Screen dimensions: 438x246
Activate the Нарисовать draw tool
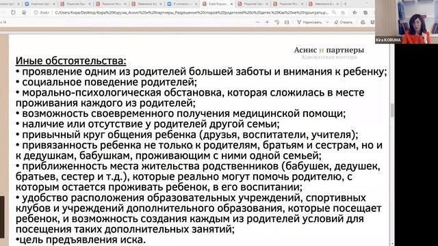309,22
